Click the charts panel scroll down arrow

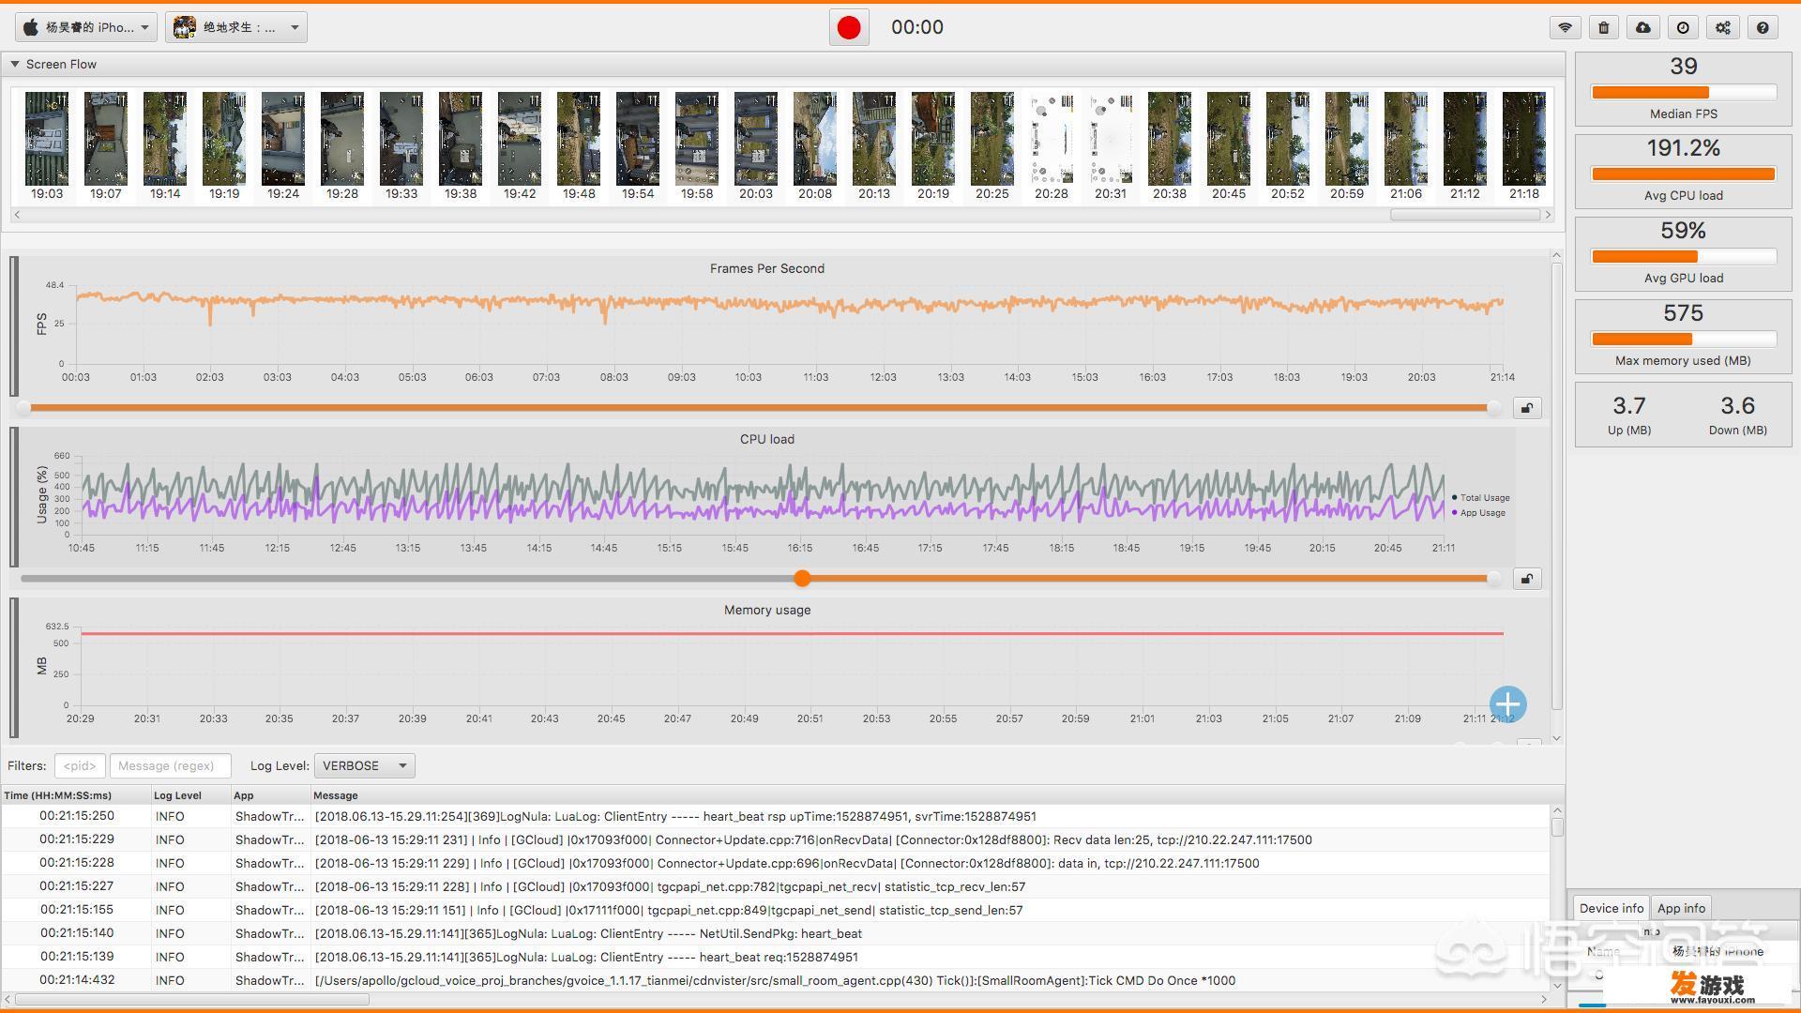coord(1556,738)
